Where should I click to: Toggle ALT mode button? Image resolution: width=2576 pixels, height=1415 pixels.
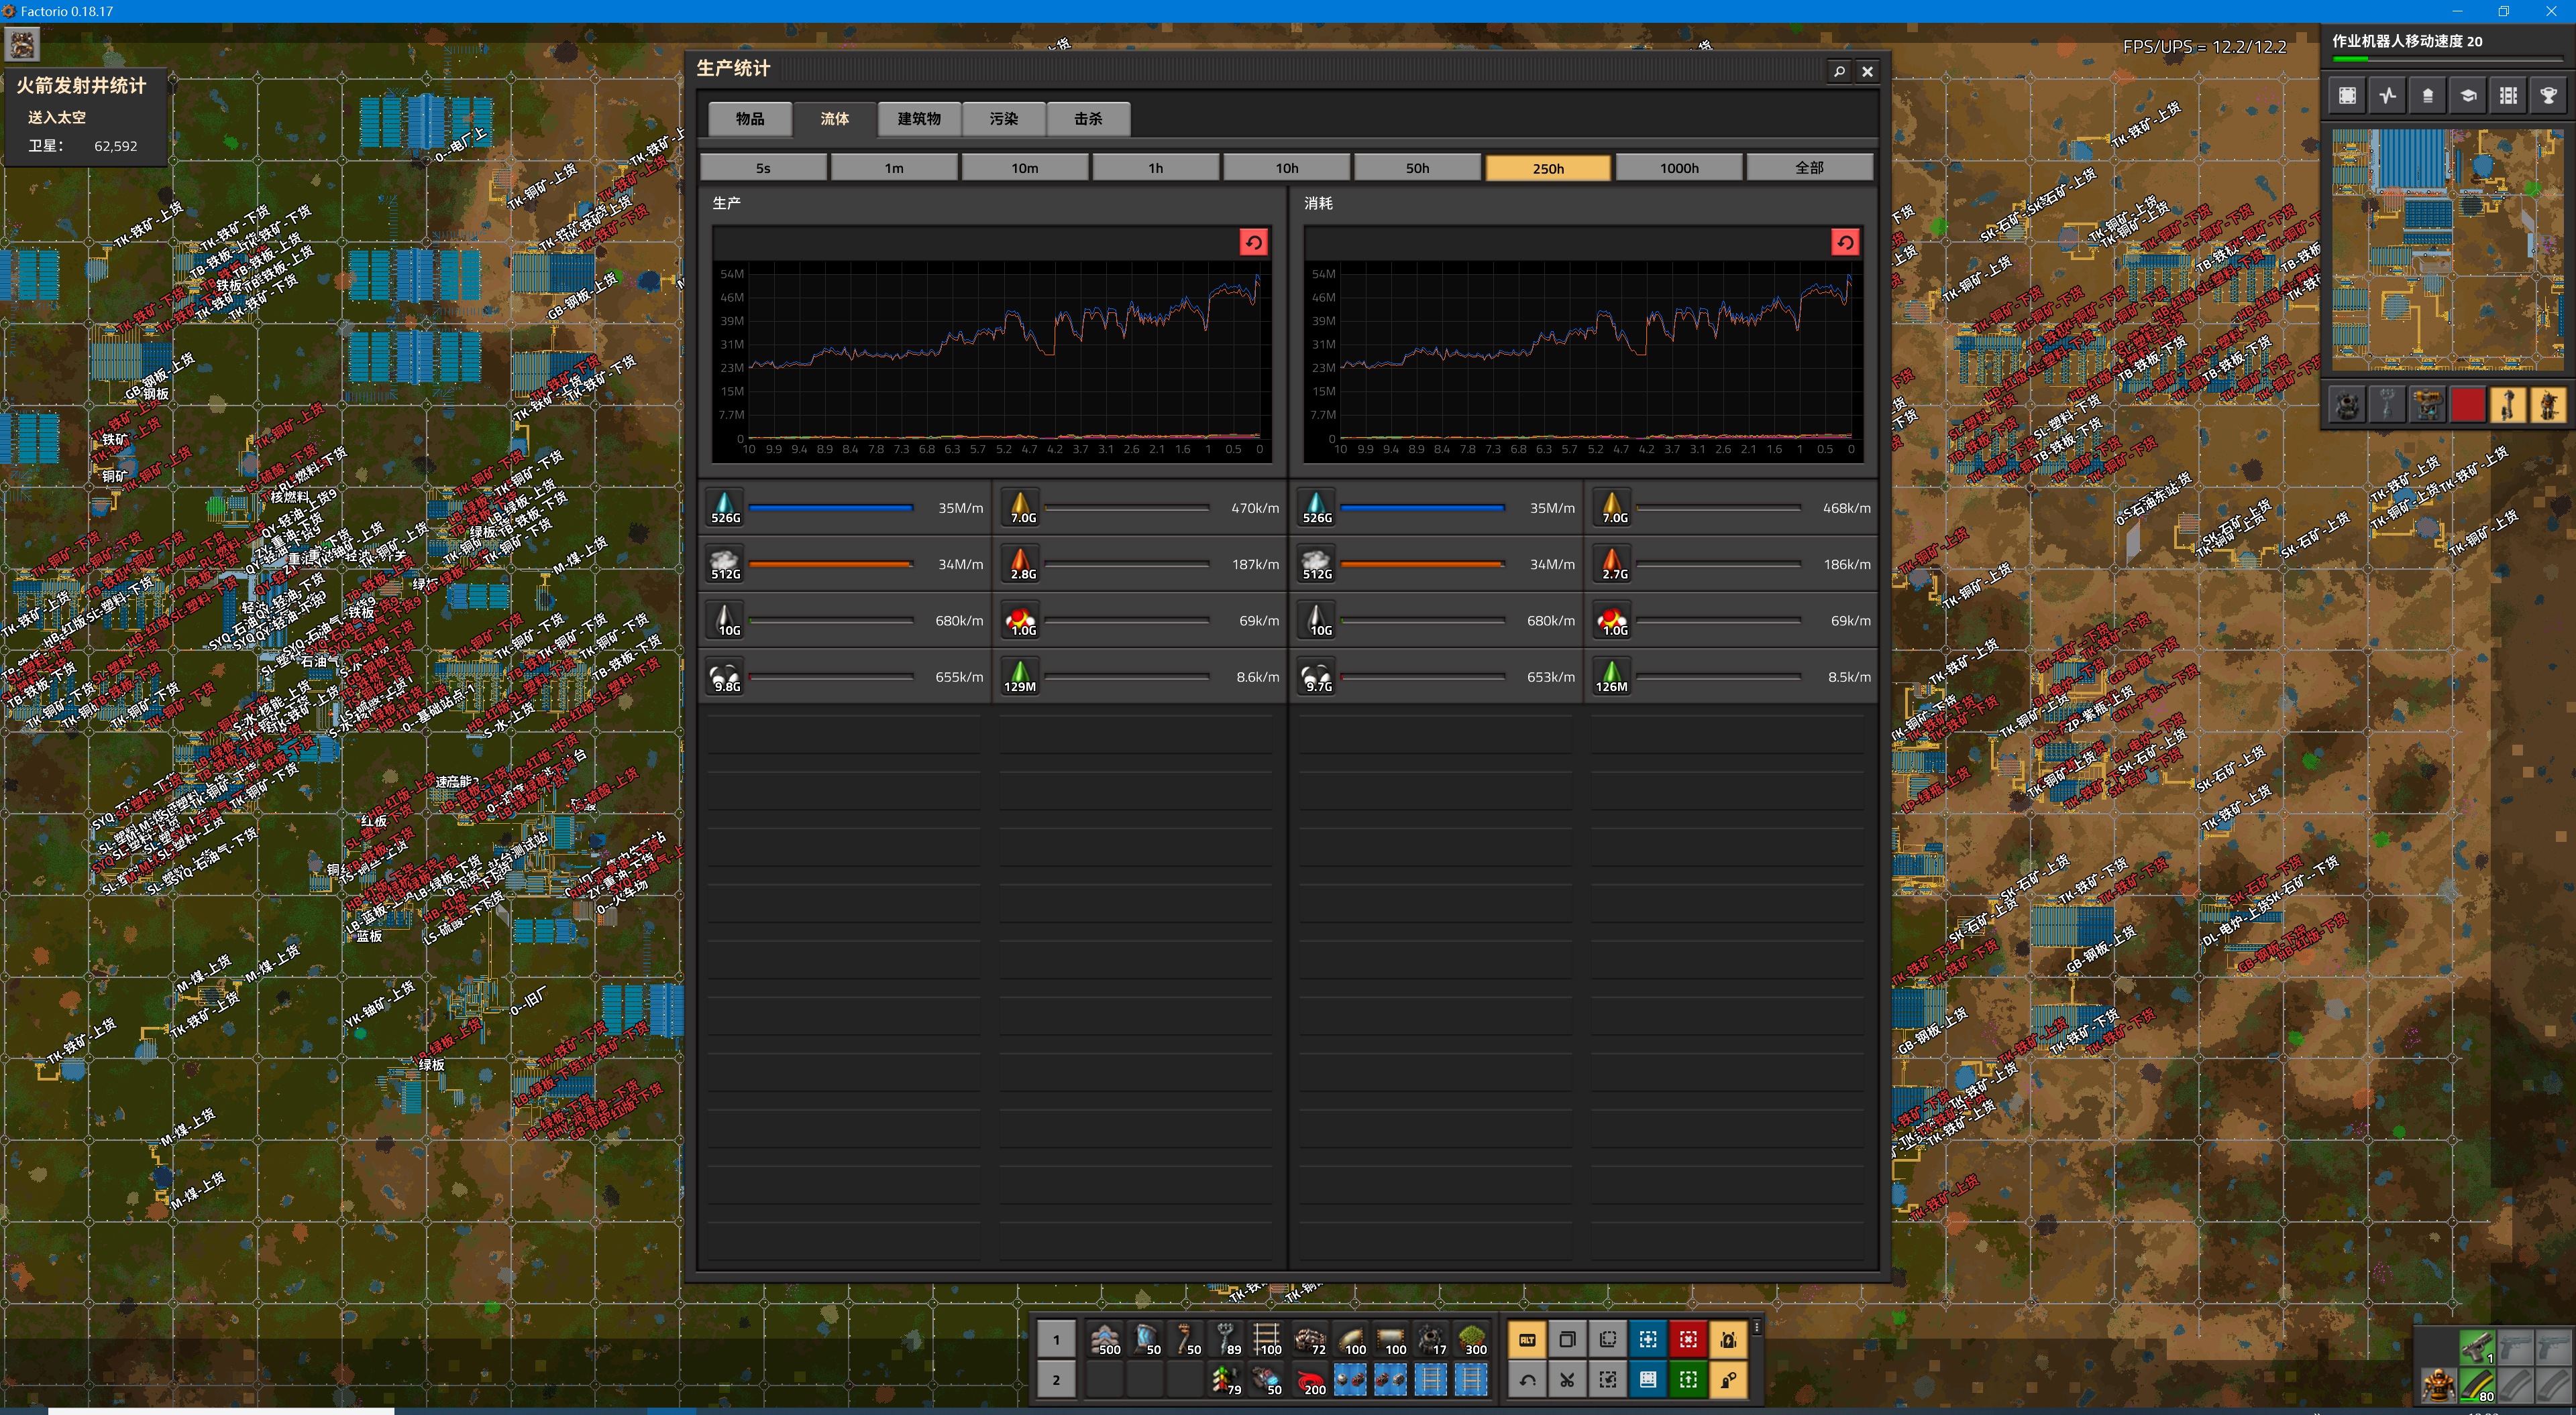(1527, 1339)
